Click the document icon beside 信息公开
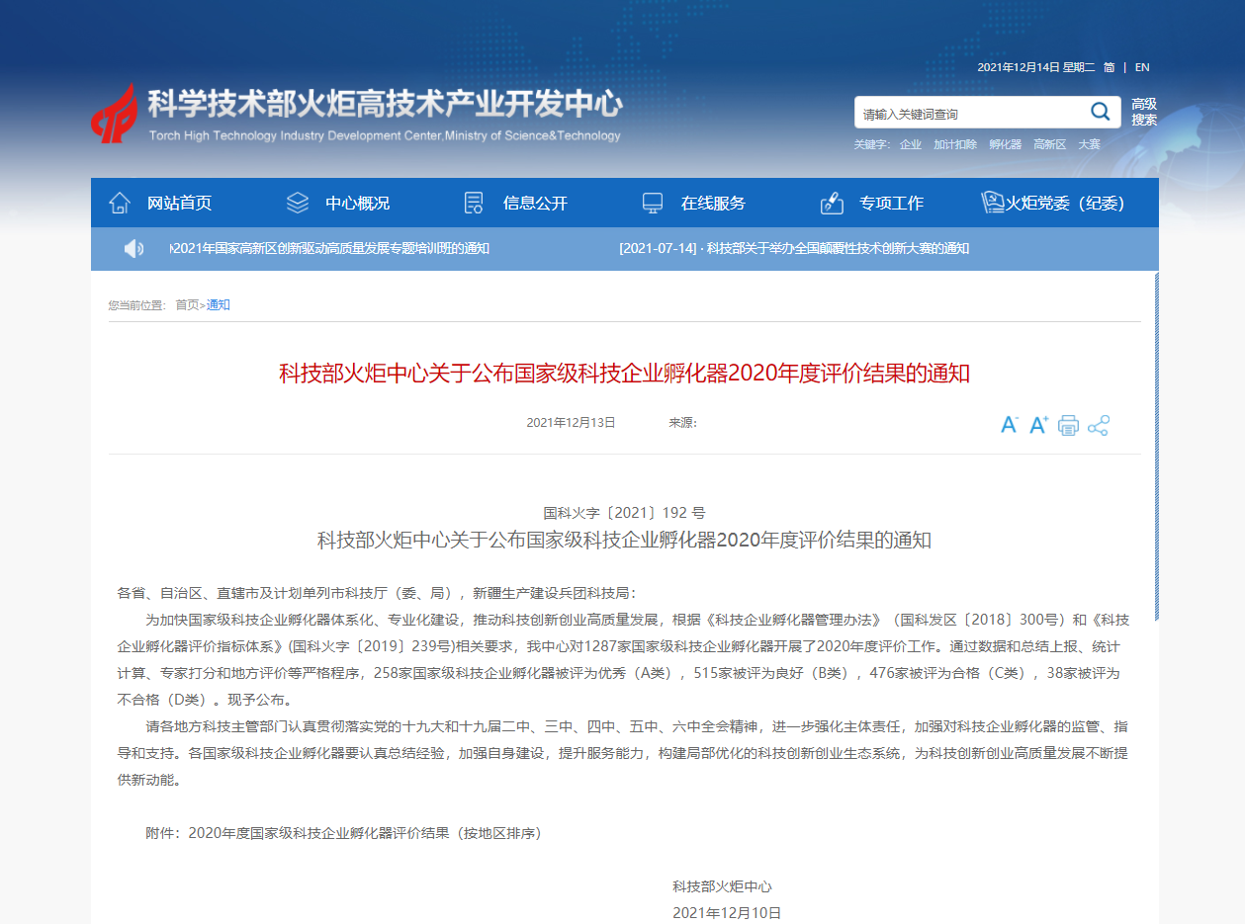The image size is (1245, 924). (x=474, y=203)
